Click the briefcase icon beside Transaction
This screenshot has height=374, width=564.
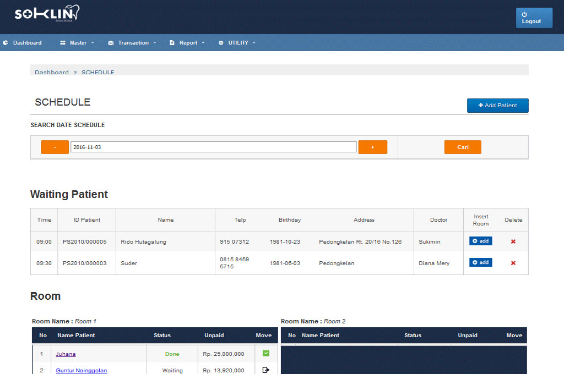111,43
